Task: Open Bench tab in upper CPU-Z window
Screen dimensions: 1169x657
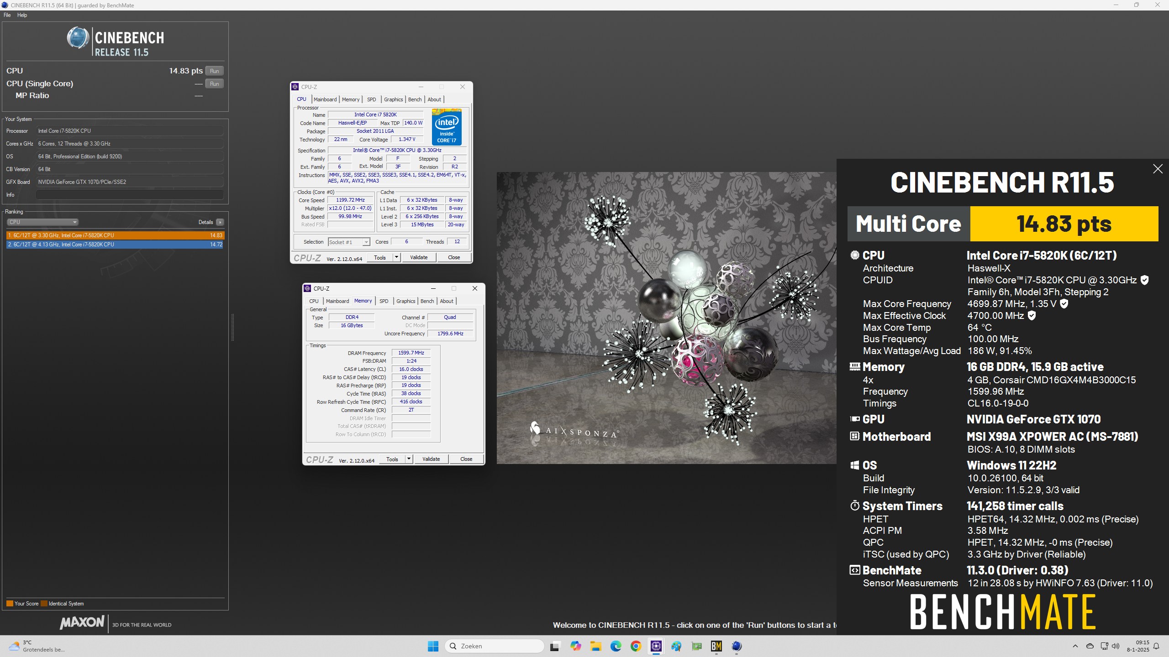Action: pyautogui.click(x=415, y=99)
